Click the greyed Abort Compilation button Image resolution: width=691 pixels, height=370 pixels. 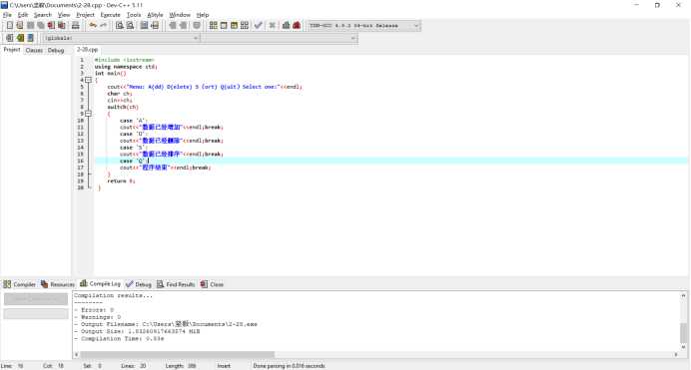click(x=36, y=299)
